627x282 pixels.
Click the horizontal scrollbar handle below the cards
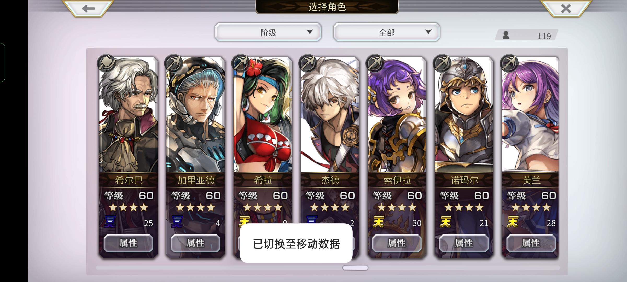[355, 268]
